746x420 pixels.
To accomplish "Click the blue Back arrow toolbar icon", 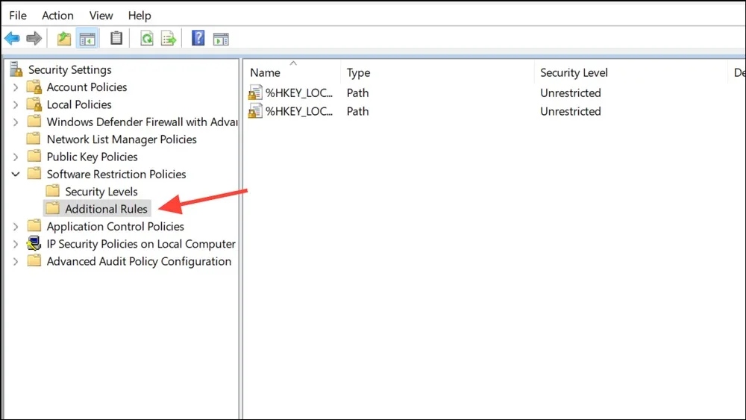I will pyautogui.click(x=12, y=39).
